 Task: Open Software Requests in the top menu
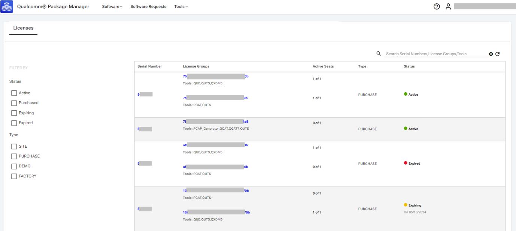click(148, 7)
